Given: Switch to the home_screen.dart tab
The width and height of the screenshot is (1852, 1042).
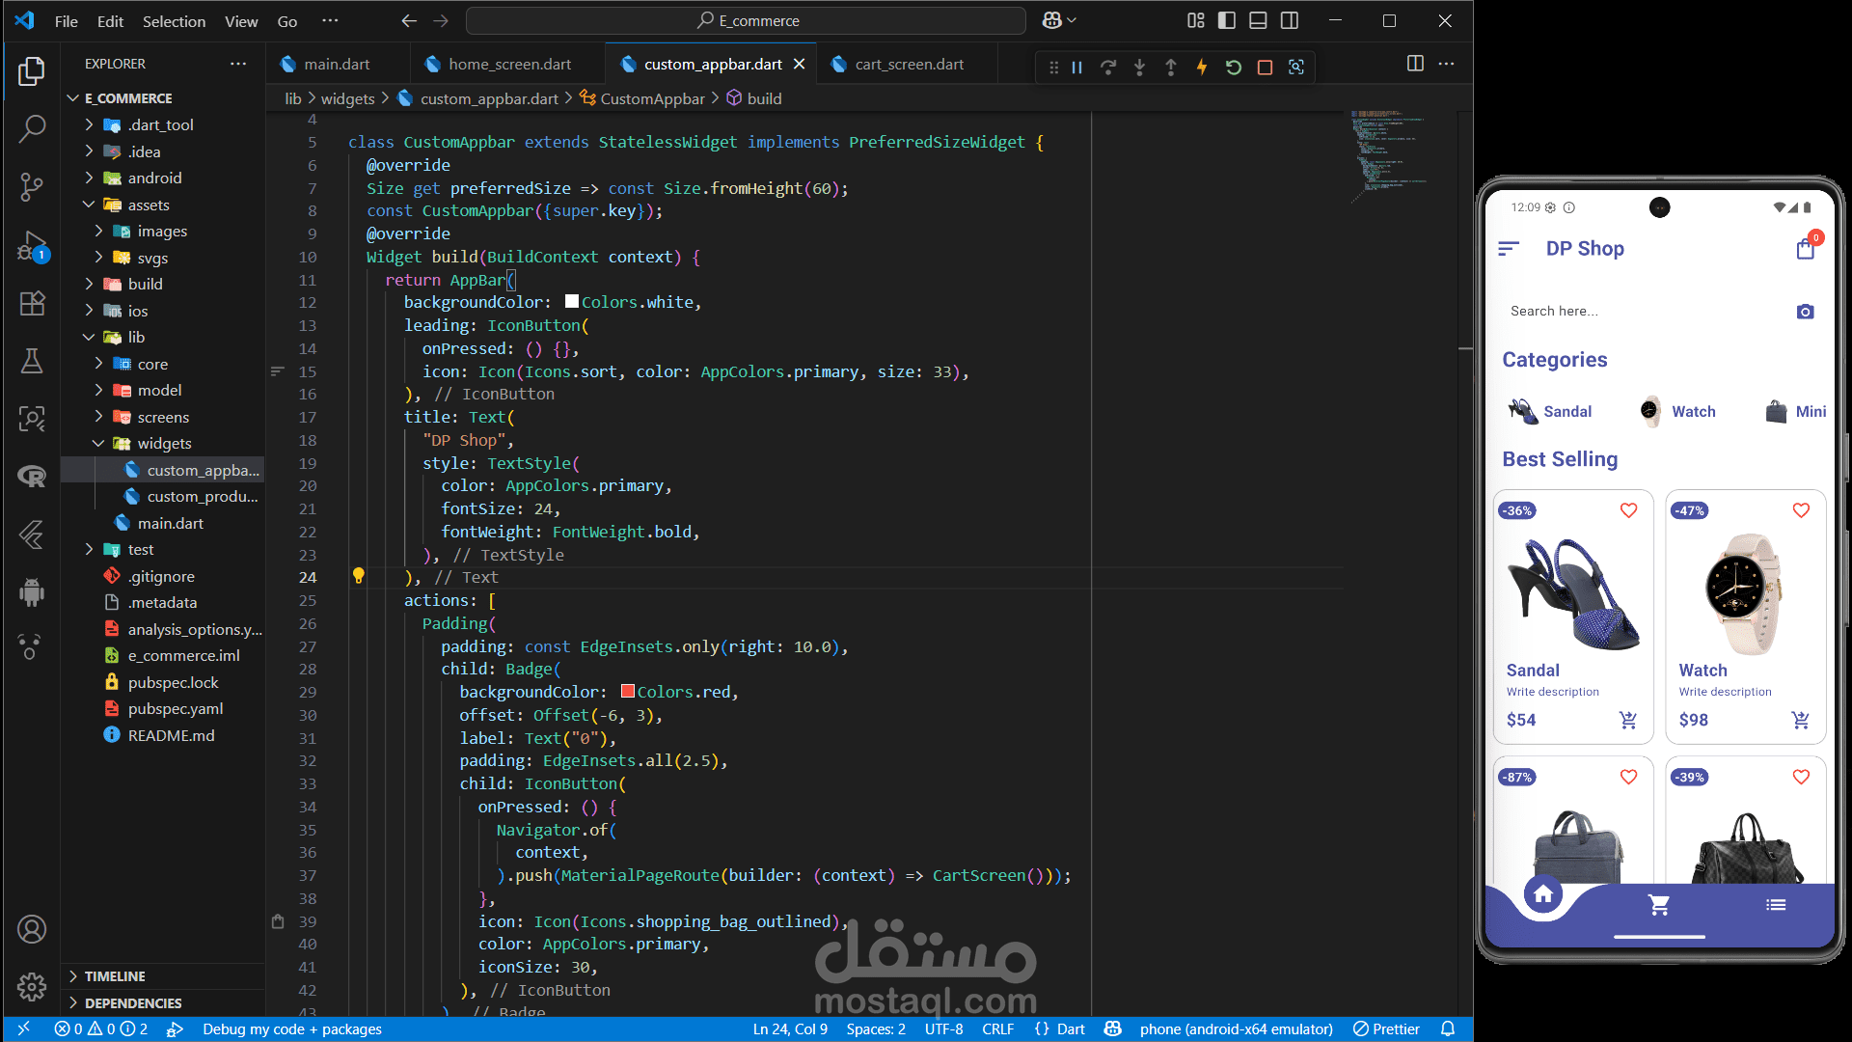Looking at the screenshot, I should click(509, 64).
